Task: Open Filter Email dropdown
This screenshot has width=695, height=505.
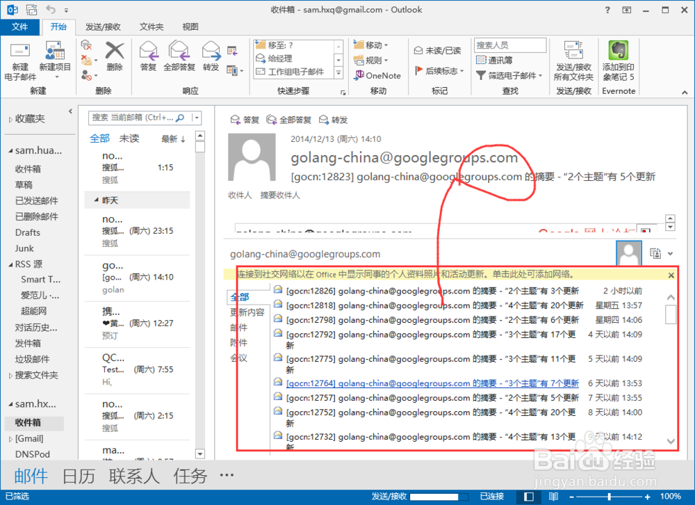Action: pos(509,75)
